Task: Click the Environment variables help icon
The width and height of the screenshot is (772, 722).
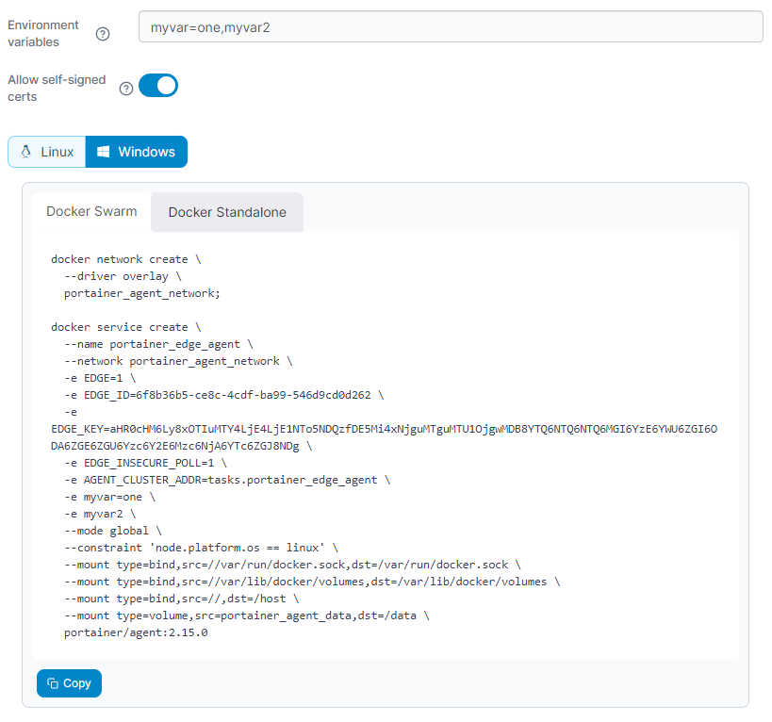Action: tap(103, 34)
